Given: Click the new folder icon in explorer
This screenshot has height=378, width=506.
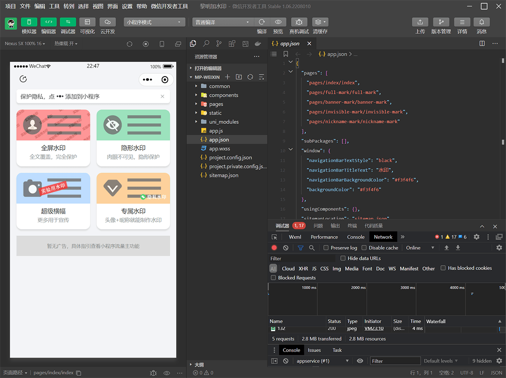Looking at the screenshot, I should pos(239,77).
